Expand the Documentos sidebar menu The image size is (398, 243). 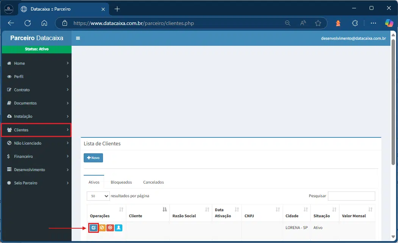tap(37, 103)
